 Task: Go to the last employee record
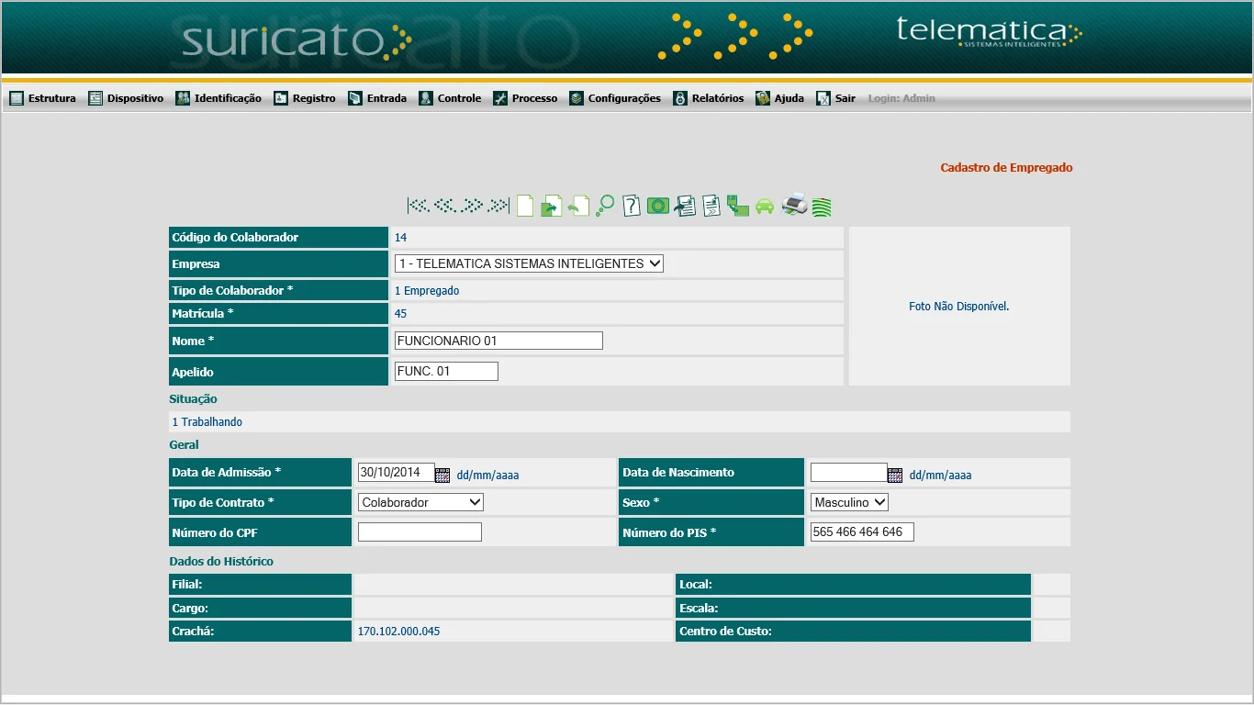tap(499, 206)
